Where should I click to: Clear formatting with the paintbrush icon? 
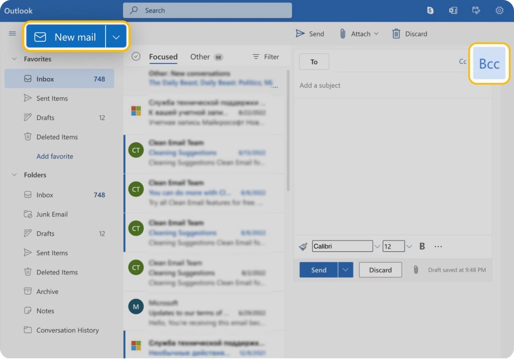point(303,246)
